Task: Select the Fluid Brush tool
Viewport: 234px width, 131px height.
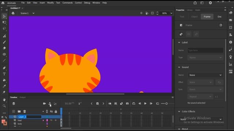Action: 4,36
